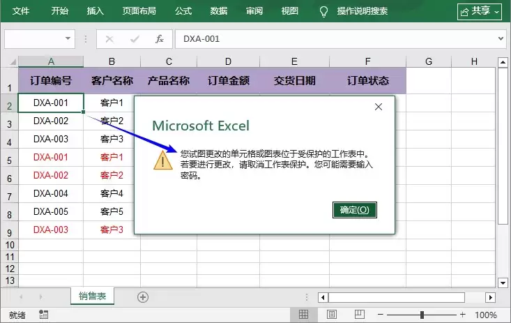Image resolution: width=511 pixels, height=323 pixels.
Task: Add a new sheet with plus icon
Action: (x=143, y=297)
